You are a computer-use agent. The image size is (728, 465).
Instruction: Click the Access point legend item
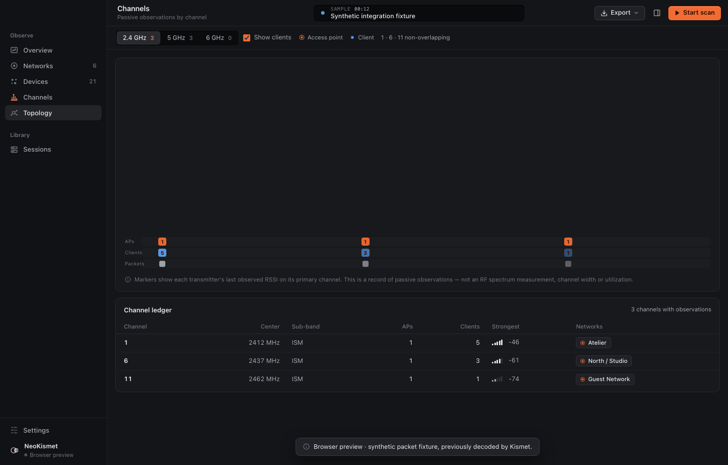click(321, 38)
